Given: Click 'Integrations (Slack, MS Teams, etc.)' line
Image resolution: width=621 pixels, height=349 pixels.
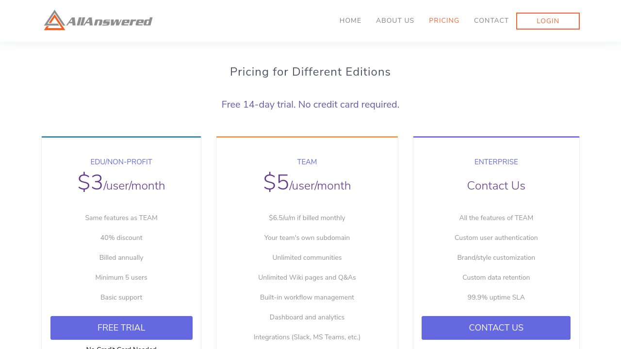Looking at the screenshot, I should 307,337.
